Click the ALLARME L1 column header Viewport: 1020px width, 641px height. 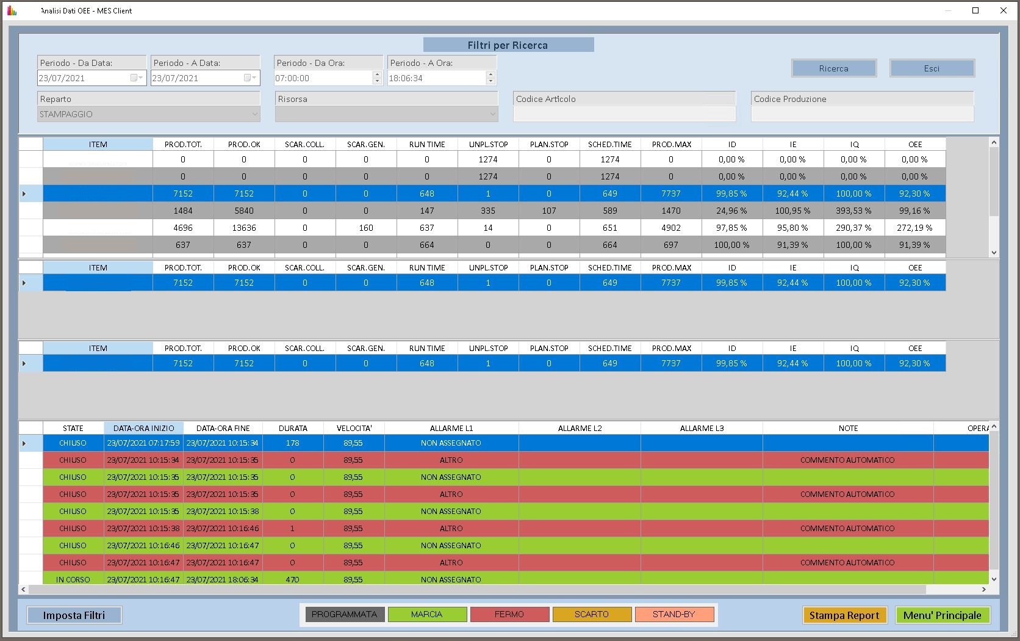tap(451, 429)
